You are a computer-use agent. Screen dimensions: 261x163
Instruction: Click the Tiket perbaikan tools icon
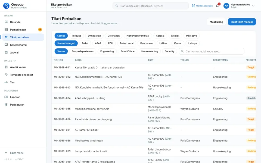click(x=6, y=37)
